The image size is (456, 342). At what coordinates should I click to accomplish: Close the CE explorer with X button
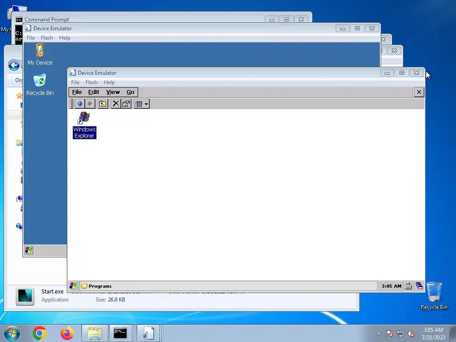pos(419,92)
